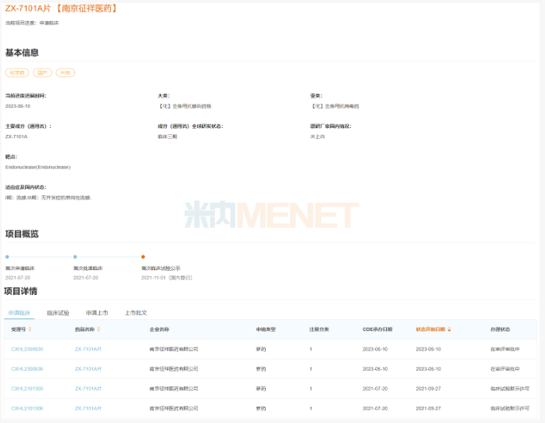Click 2021-07-20 CDE date in CXHL2101306 row
Viewport: 545px width, 423px height.
tap(375, 408)
